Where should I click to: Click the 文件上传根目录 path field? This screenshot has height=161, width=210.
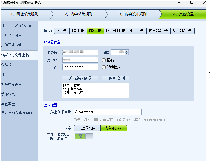click(x=108, y=112)
